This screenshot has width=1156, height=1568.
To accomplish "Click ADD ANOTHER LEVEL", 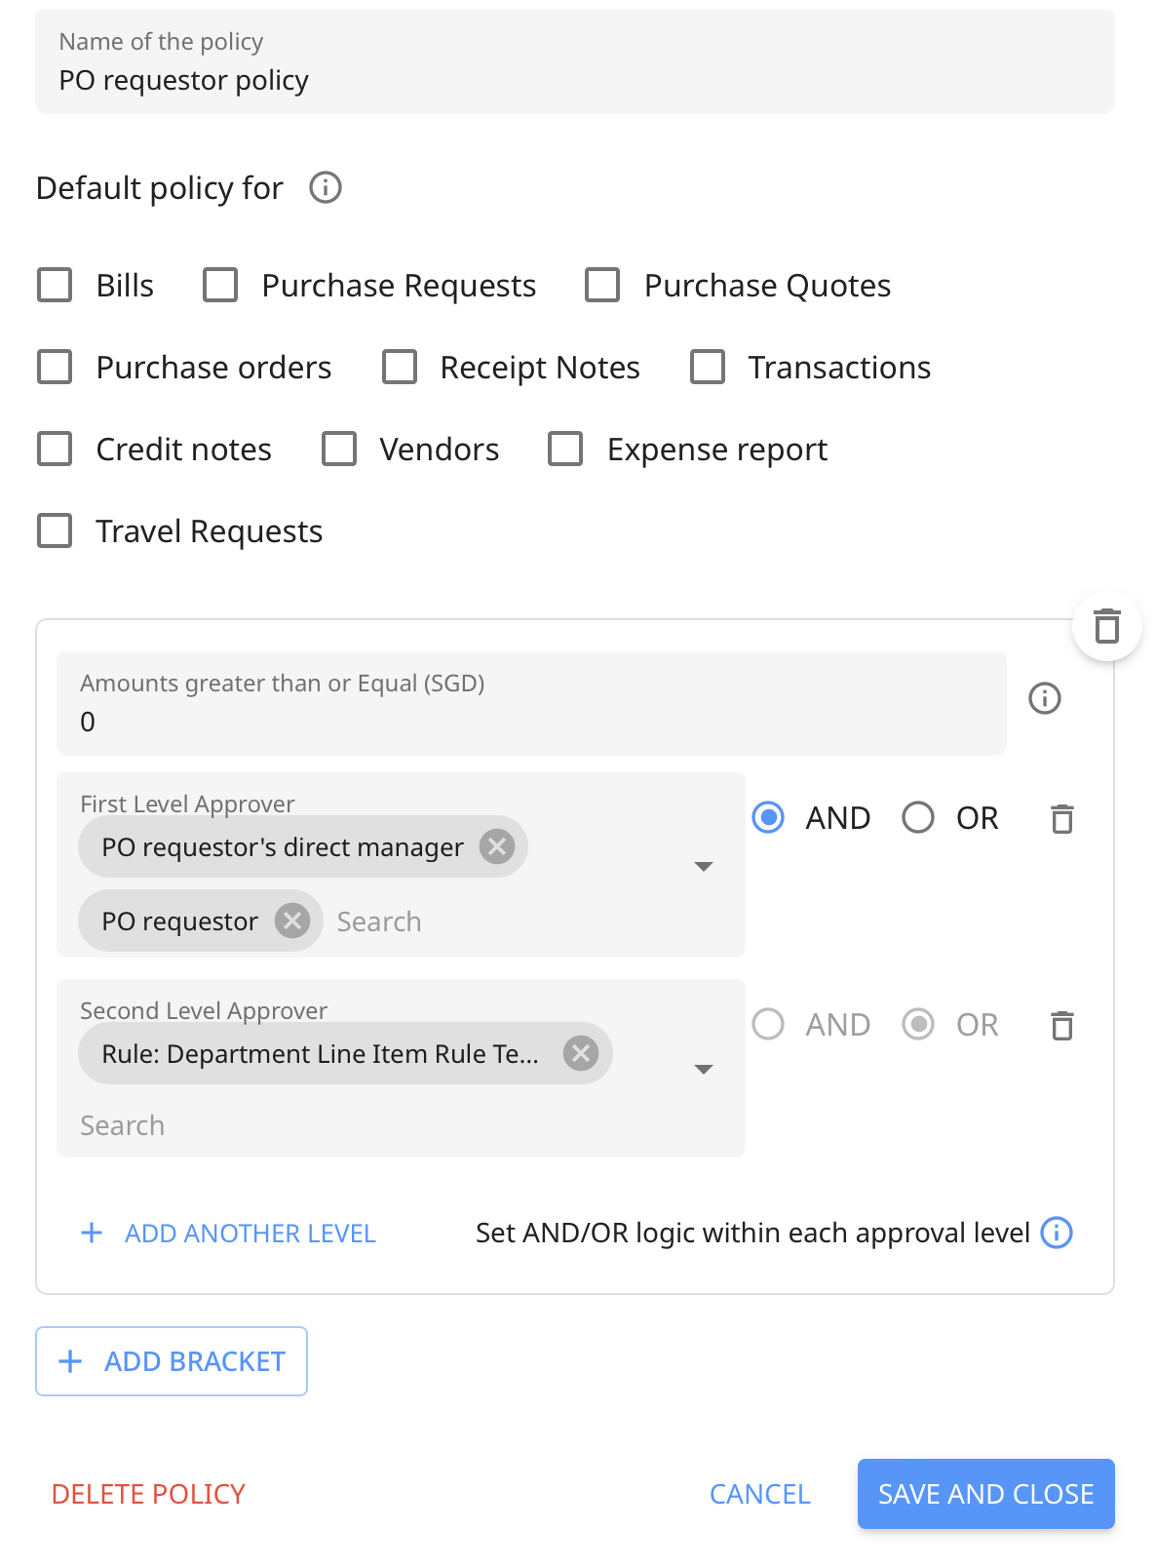I will pyautogui.click(x=228, y=1234).
